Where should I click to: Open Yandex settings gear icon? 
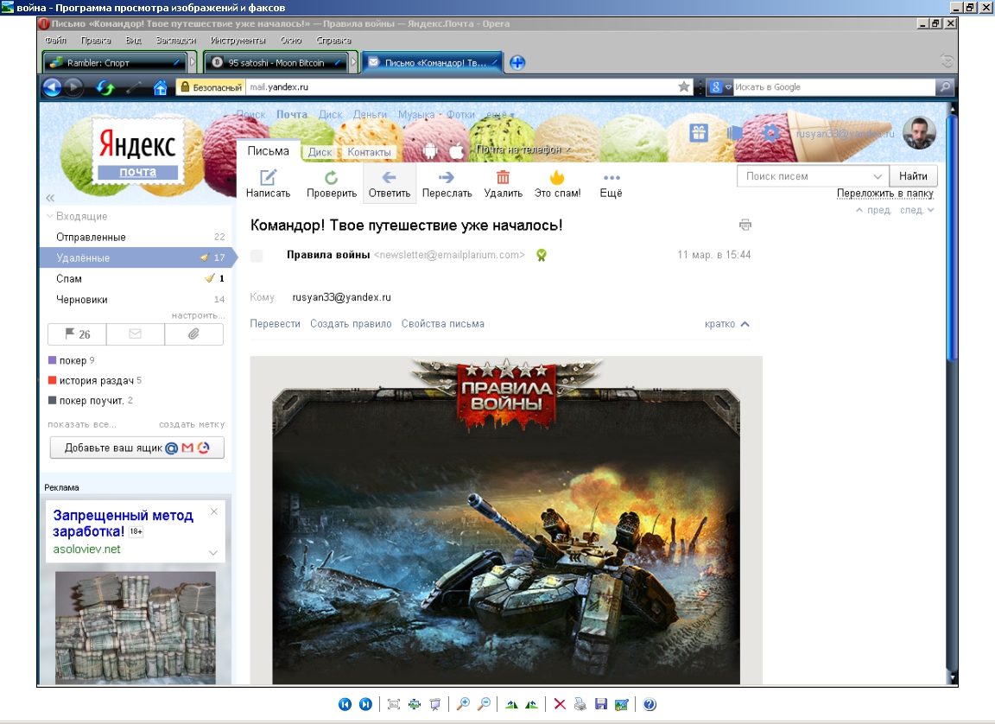point(770,132)
